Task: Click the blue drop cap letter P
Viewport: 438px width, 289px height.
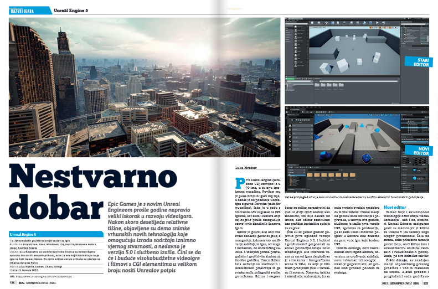Action: tap(240, 183)
